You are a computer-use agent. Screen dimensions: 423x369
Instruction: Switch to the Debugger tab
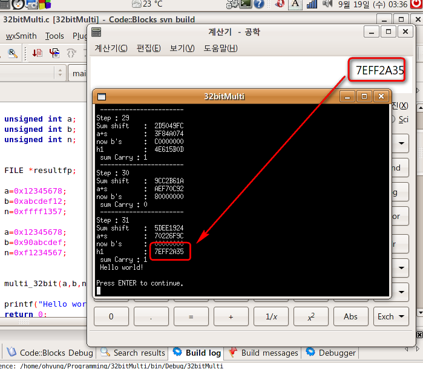(x=331, y=353)
